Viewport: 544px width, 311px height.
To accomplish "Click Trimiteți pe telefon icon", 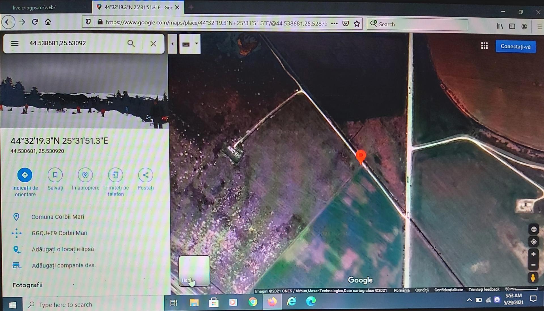I will tap(116, 175).
